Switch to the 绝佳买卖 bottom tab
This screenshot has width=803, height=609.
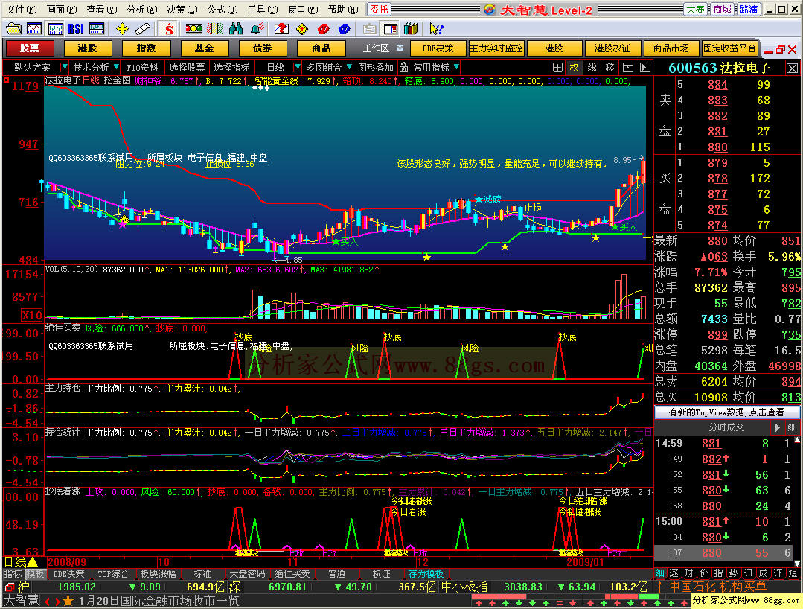pyautogui.click(x=292, y=574)
